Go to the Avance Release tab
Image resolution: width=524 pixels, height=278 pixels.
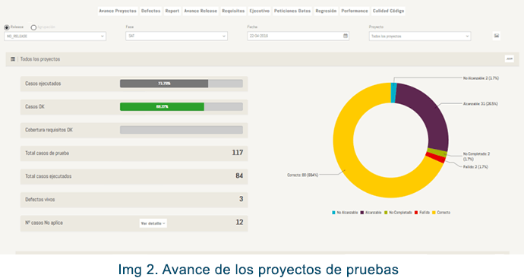tap(200, 11)
